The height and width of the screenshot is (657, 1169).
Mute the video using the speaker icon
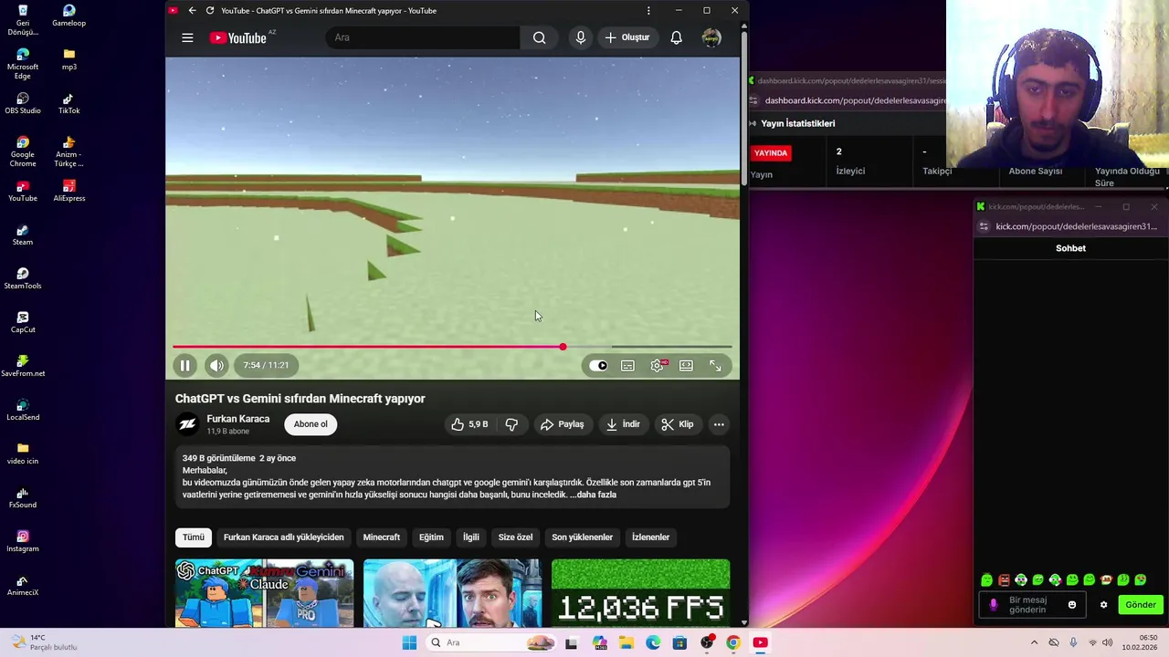(216, 365)
